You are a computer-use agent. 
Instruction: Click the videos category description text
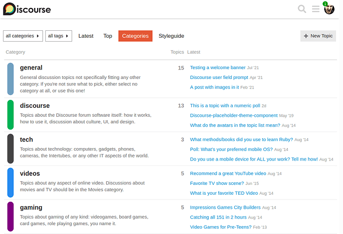coord(82,186)
